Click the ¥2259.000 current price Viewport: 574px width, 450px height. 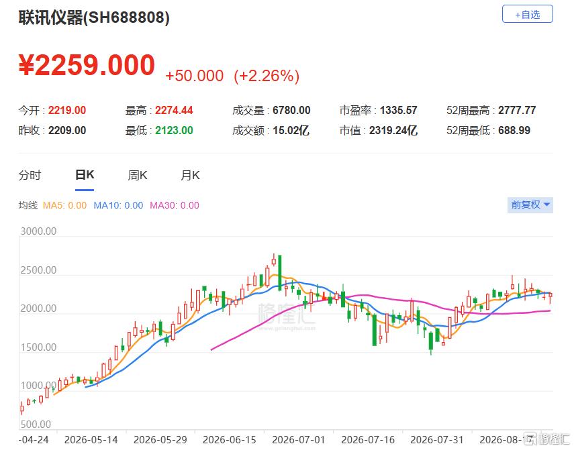[x=87, y=65]
